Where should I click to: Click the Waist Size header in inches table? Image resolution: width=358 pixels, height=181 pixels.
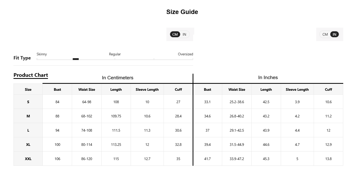[237, 89]
